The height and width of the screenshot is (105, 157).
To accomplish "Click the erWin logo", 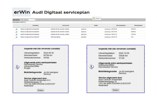I will tap(22, 12).
